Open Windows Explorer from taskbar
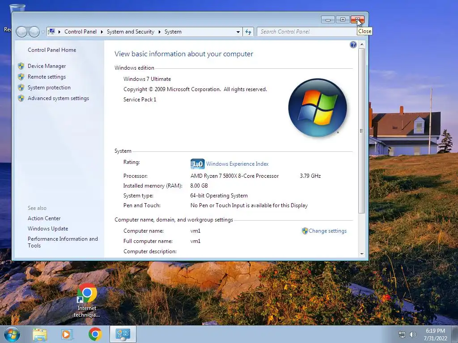This screenshot has width=458, height=343. 40,335
